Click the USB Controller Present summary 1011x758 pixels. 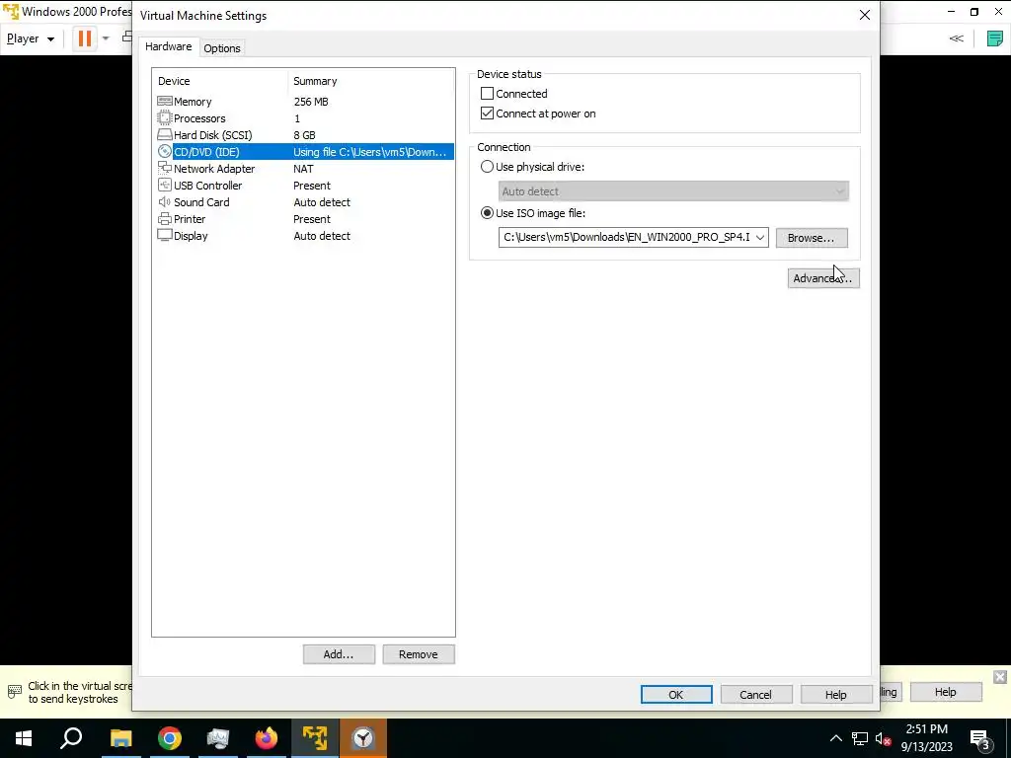pyautogui.click(x=311, y=185)
